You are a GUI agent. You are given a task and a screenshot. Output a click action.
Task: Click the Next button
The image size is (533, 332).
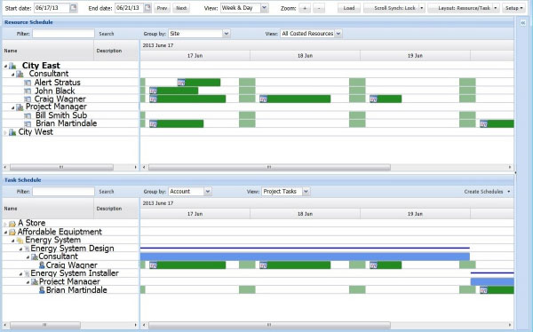click(x=181, y=8)
